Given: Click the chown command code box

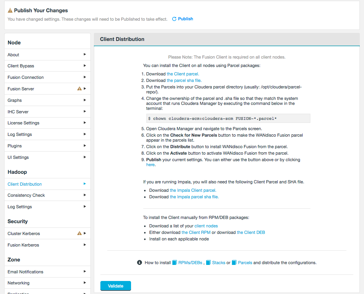Looking at the screenshot, I should (x=228, y=119).
